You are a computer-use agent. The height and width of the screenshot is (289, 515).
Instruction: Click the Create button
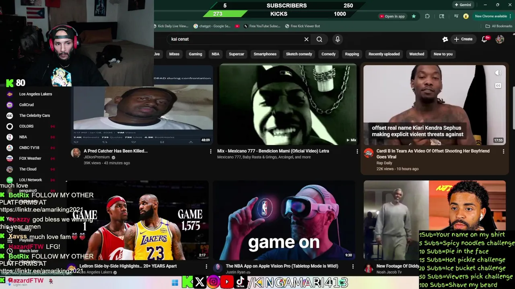click(x=463, y=39)
